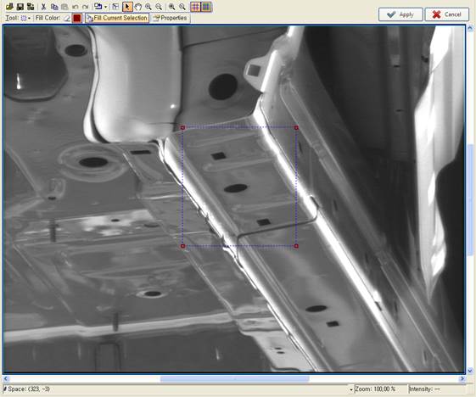Click the horizontal scrollbar thumb
Viewport: 476px width, 397px height.
click(x=234, y=378)
